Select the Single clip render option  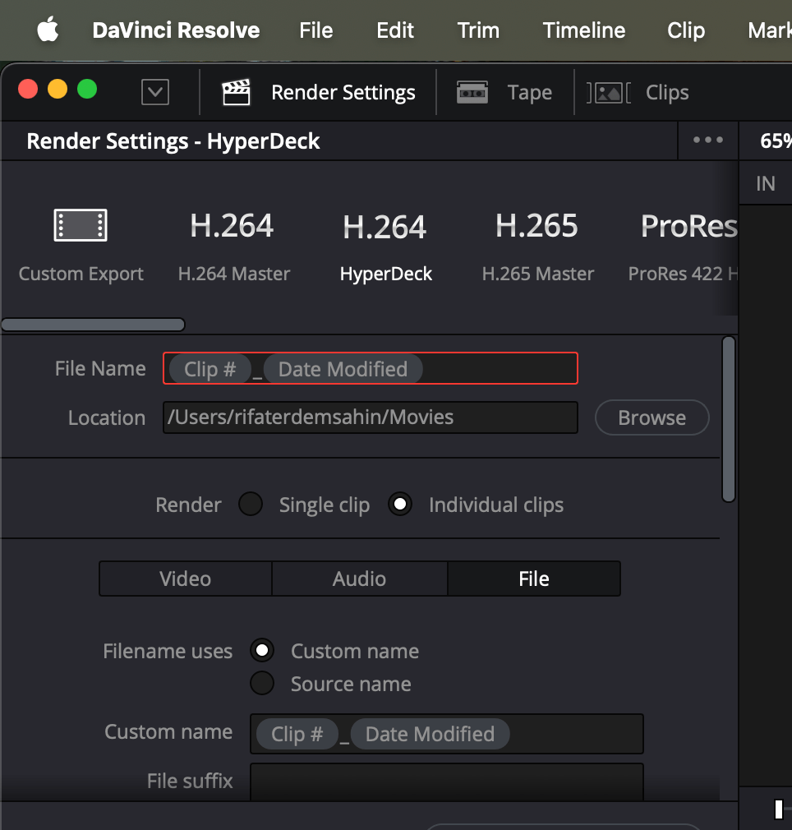click(x=251, y=504)
